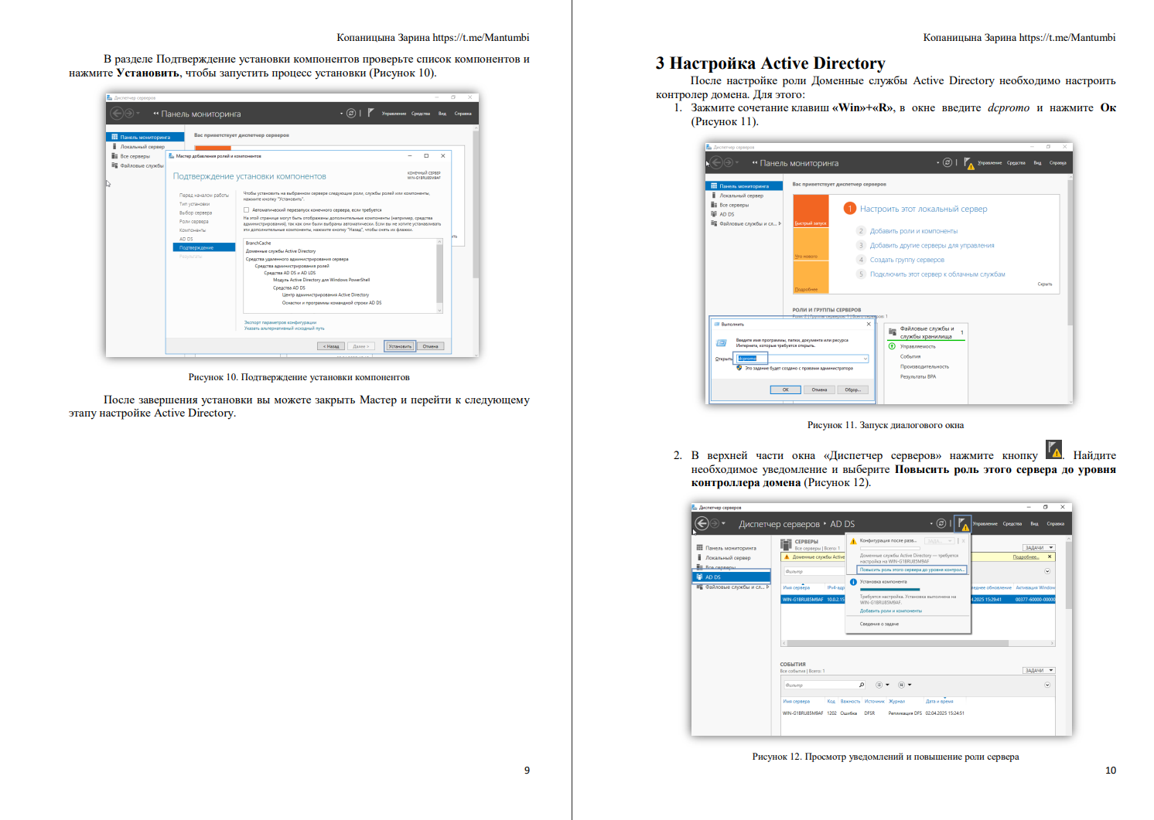Open Указать альтернативный исходный путь link in Figure 10
The width and height of the screenshot is (1154, 820).
[x=284, y=328]
